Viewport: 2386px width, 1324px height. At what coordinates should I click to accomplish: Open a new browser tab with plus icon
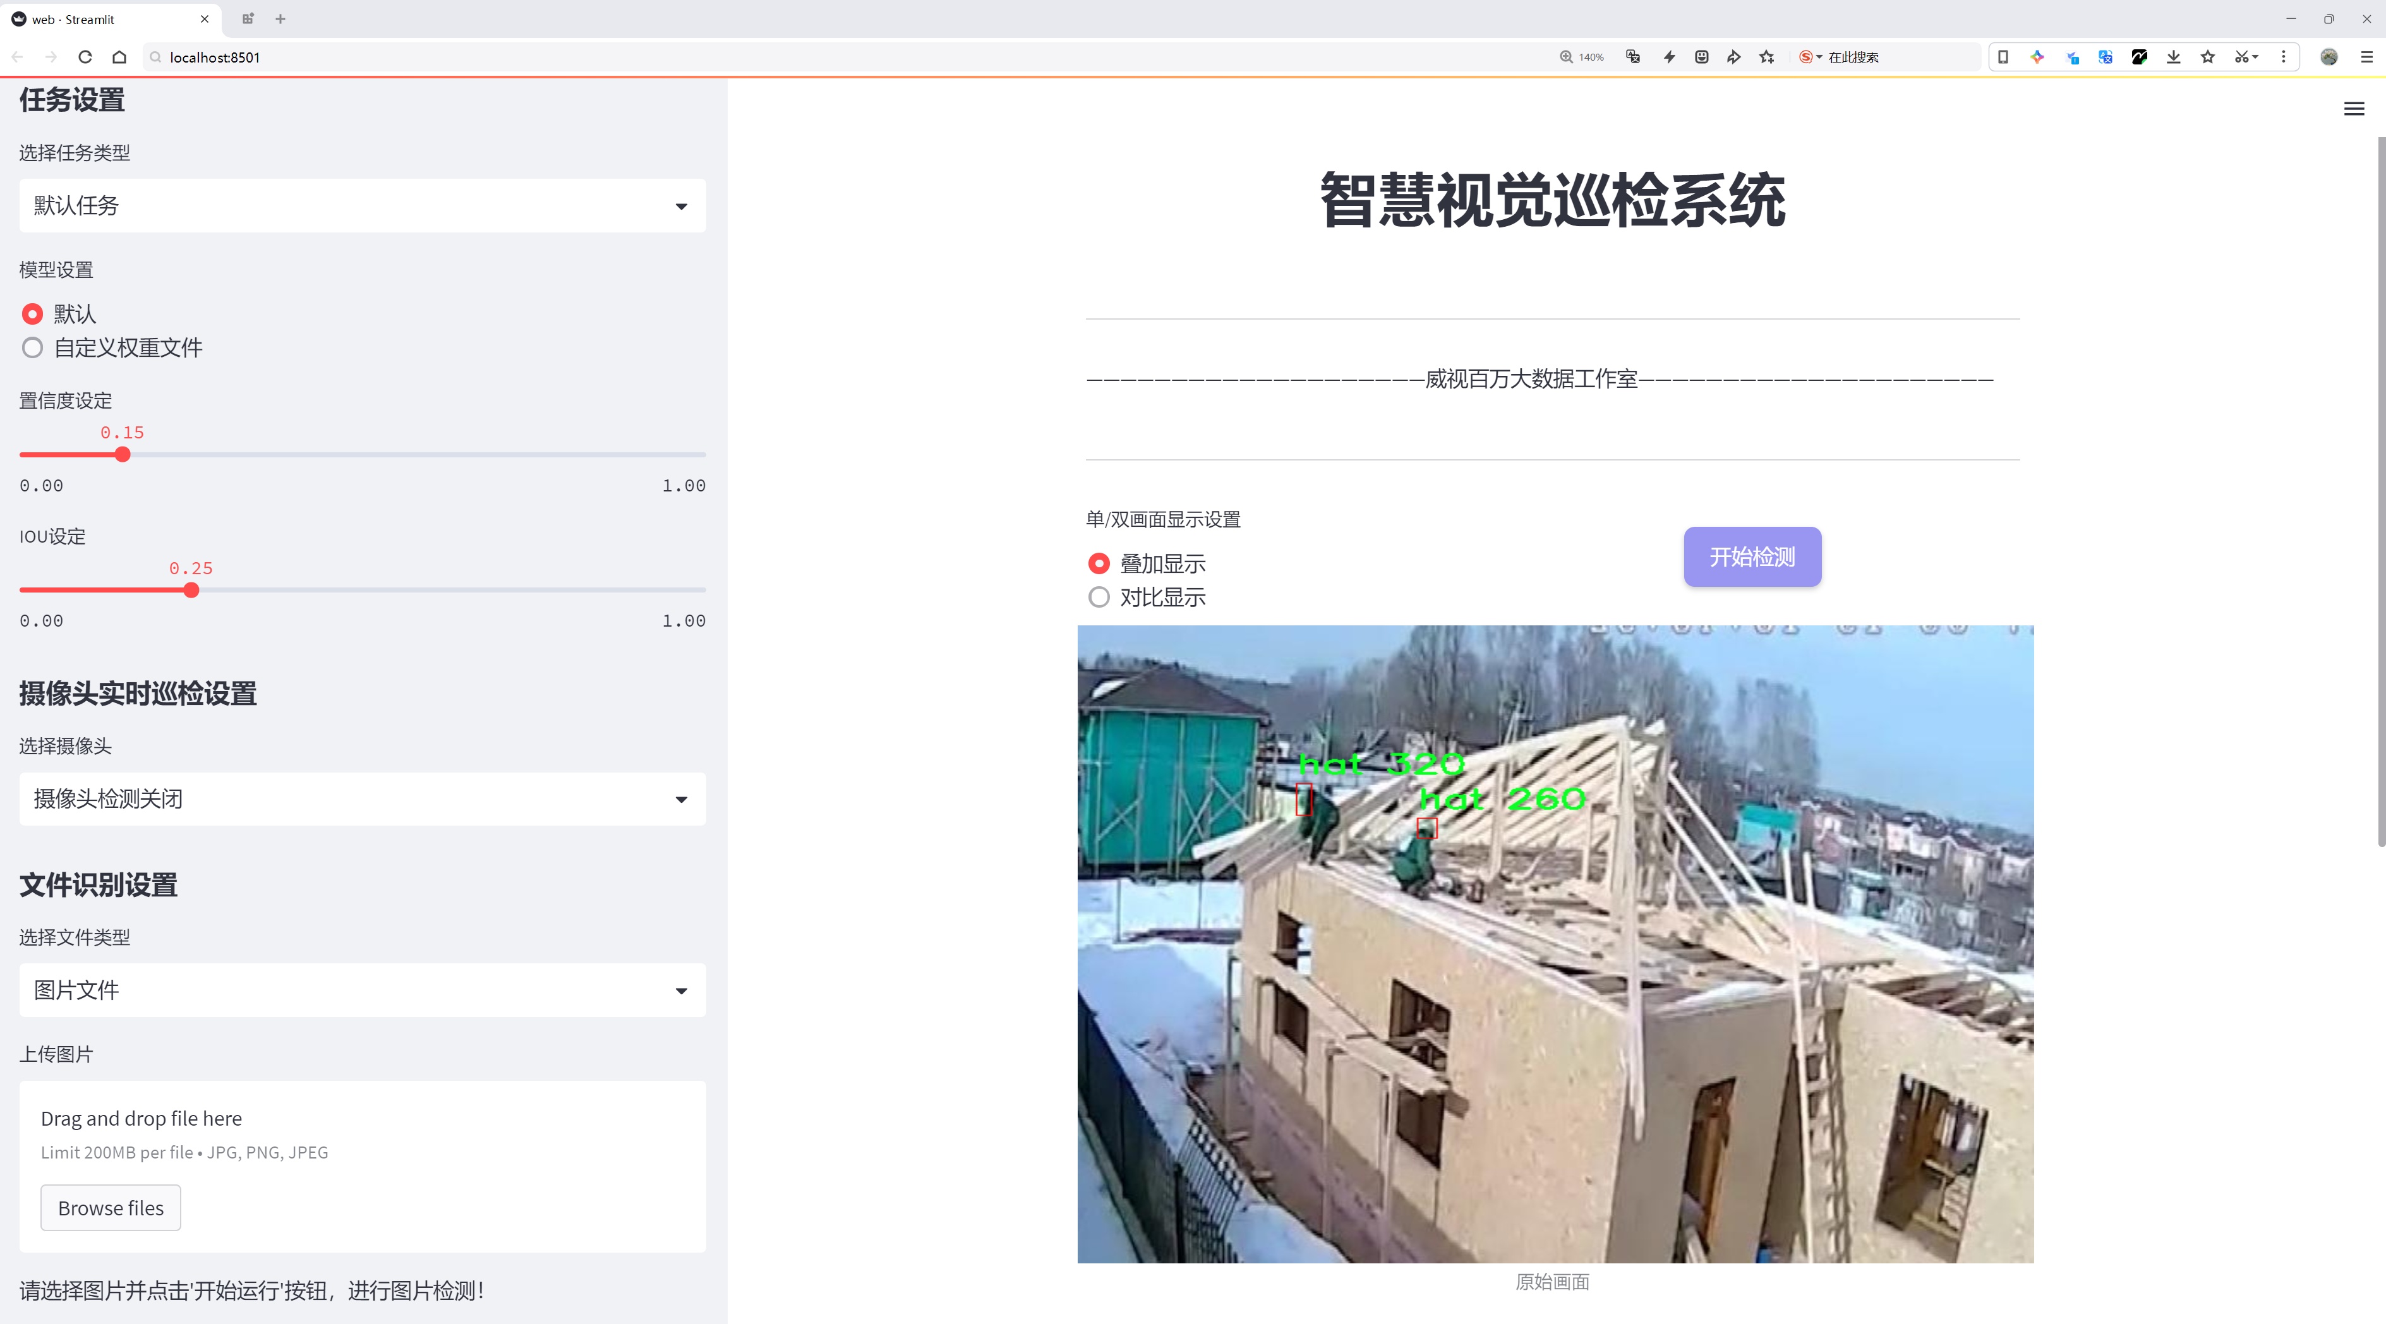click(280, 18)
